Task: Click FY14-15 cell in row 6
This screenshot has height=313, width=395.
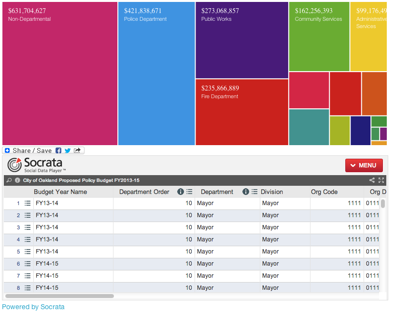Action: (73, 264)
